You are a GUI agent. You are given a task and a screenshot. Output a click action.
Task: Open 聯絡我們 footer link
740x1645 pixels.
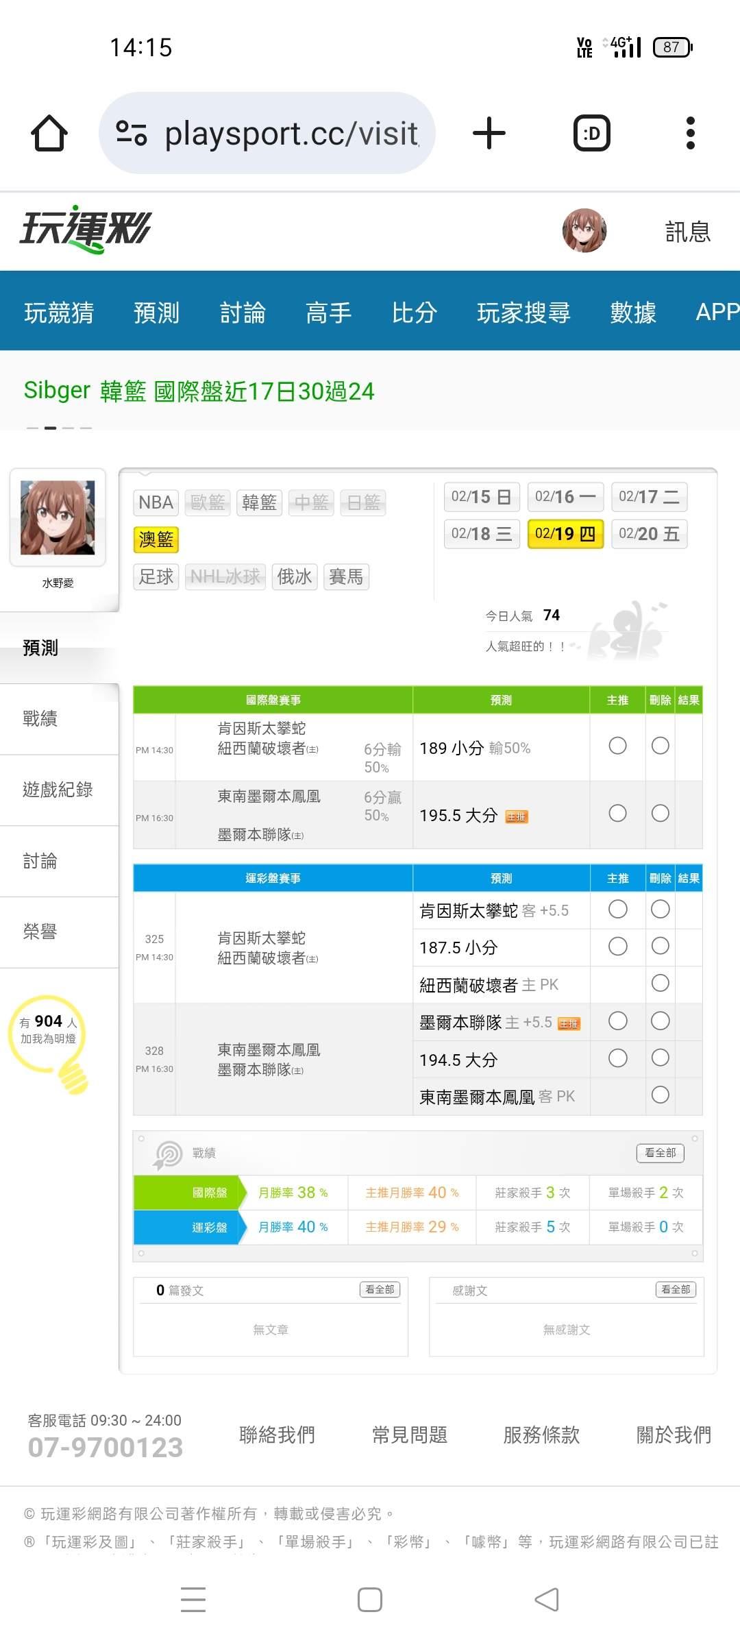pos(277,1435)
